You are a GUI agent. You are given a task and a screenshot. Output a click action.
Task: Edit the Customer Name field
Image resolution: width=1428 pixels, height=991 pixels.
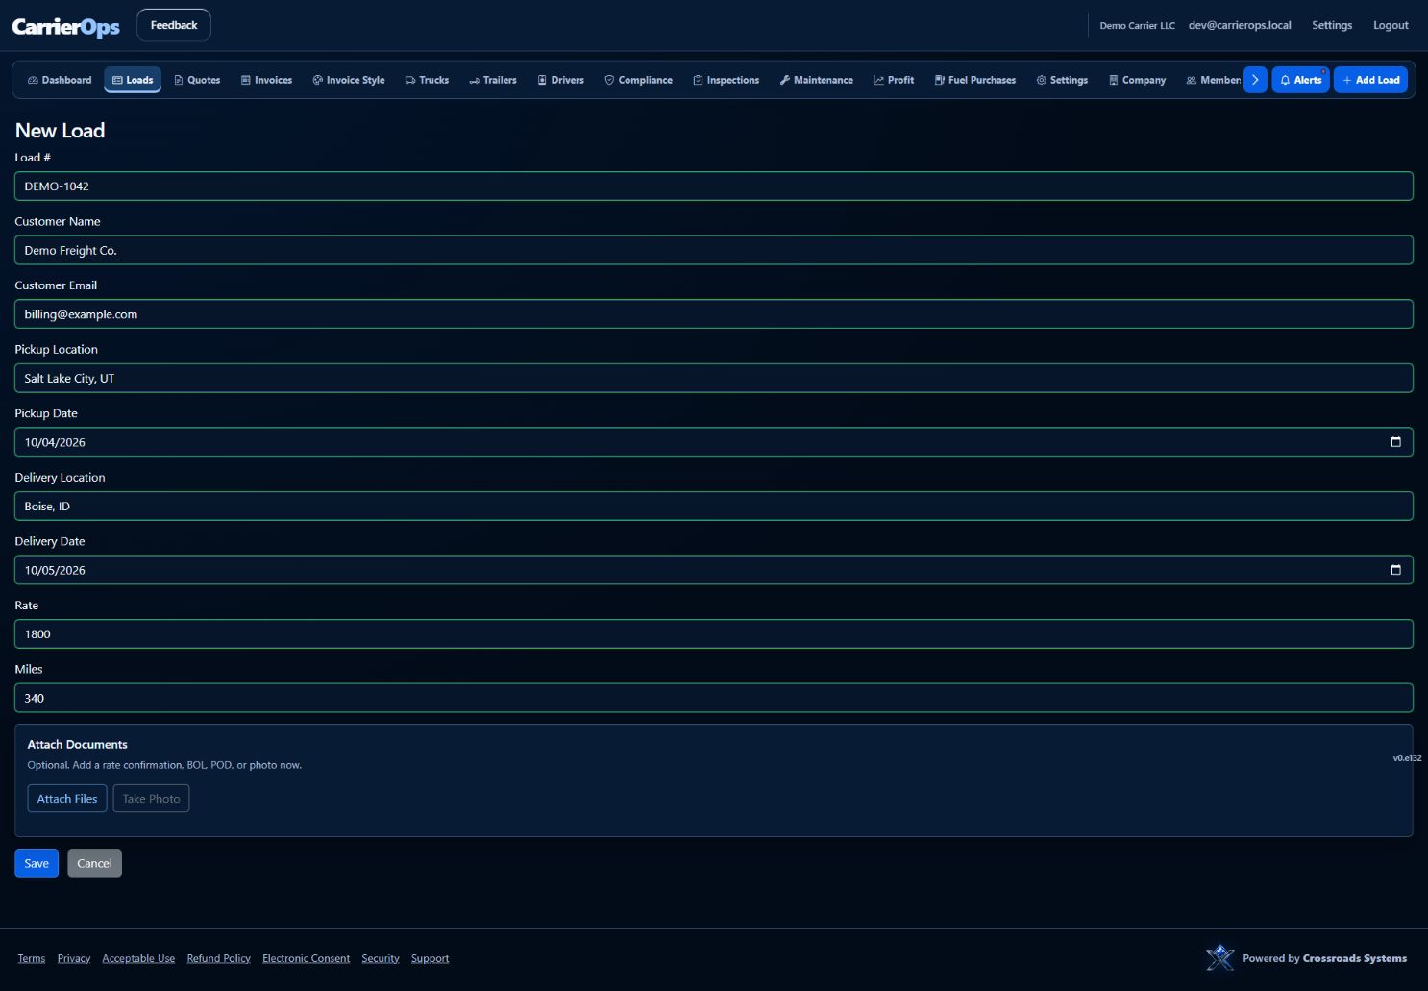714,250
